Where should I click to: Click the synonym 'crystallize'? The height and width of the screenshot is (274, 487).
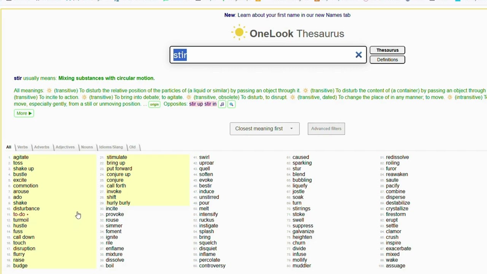(397, 209)
